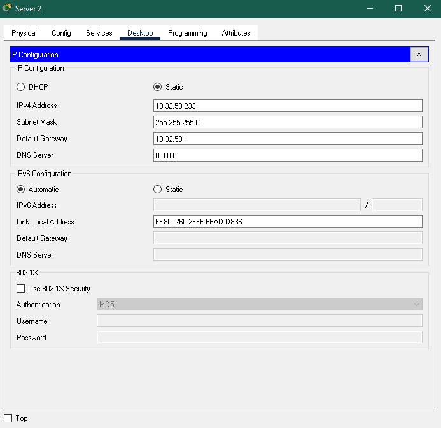This screenshot has height=428, width=441.
Task: Click the Username field
Action: coord(259,321)
